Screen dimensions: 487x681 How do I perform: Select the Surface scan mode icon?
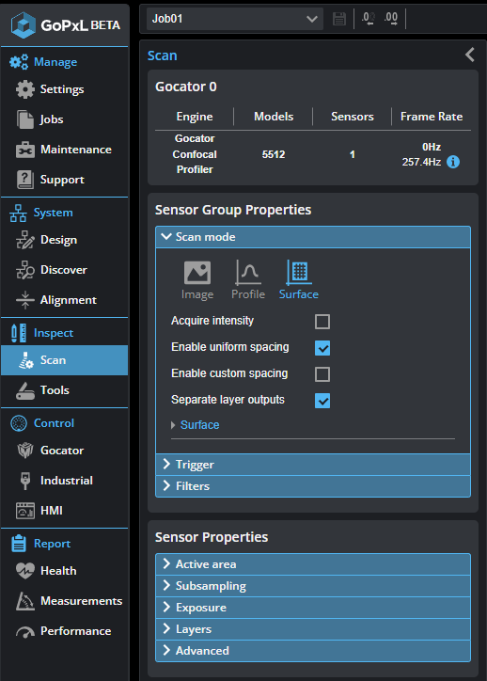(x=298, y=273)
